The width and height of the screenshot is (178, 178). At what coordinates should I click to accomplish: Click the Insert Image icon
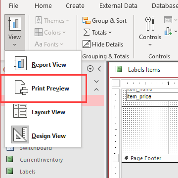[x=168, y=20]
